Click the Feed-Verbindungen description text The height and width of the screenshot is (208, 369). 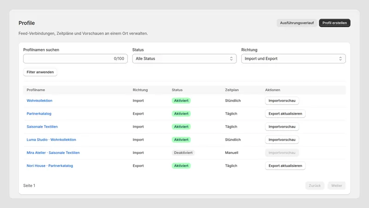pyautogui.click(x=83, y=33)
